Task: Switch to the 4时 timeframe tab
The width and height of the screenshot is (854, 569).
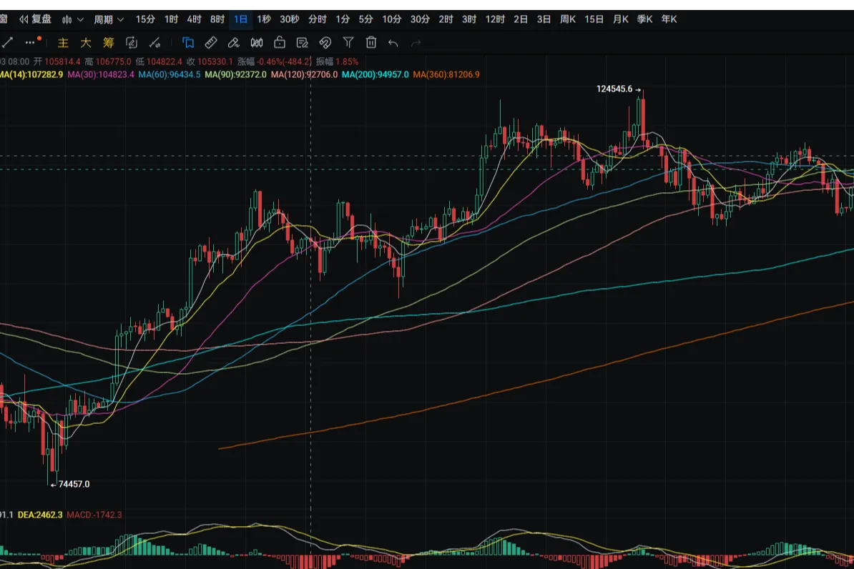Action: pos(194,19)
